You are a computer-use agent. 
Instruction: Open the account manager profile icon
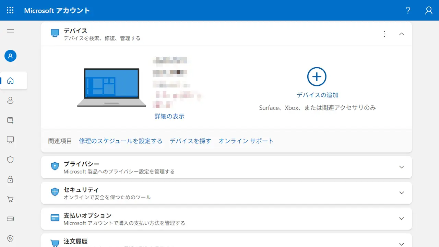click(x=429, y=10)
